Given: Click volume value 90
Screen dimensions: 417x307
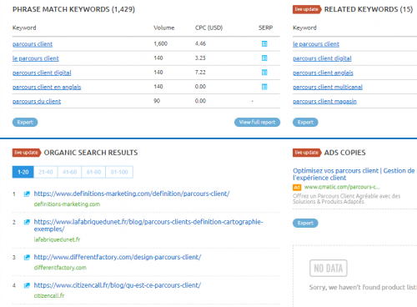Looking at the screenshot, I should 157,101.
